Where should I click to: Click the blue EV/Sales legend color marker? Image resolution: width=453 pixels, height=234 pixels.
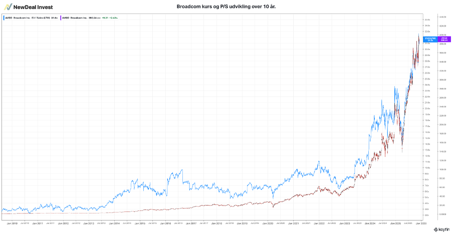click(4, 17)
